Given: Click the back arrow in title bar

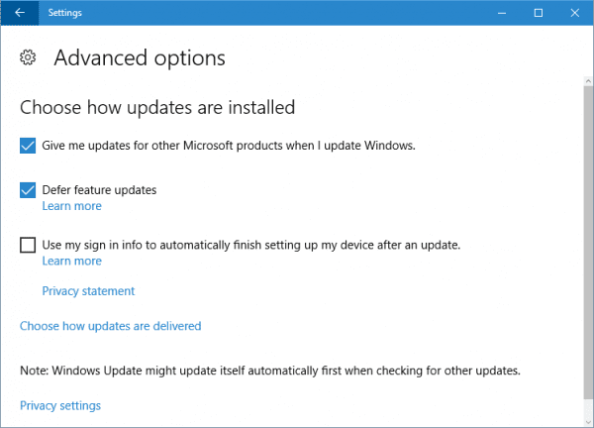Looking at the screenshot, I should [20, 13].
